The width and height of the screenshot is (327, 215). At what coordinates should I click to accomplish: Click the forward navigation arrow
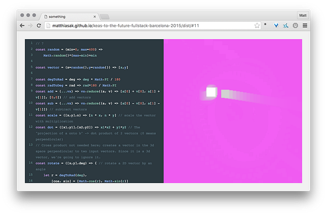[x=31, y=26]
